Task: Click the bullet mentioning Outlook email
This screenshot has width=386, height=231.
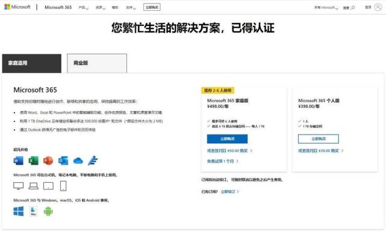Action: [x=58, y=130]
